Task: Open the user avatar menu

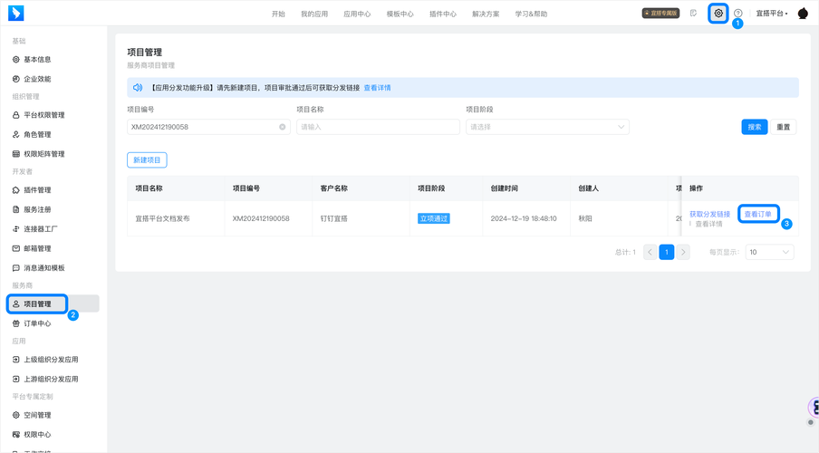Action: [x=803, y=14]
